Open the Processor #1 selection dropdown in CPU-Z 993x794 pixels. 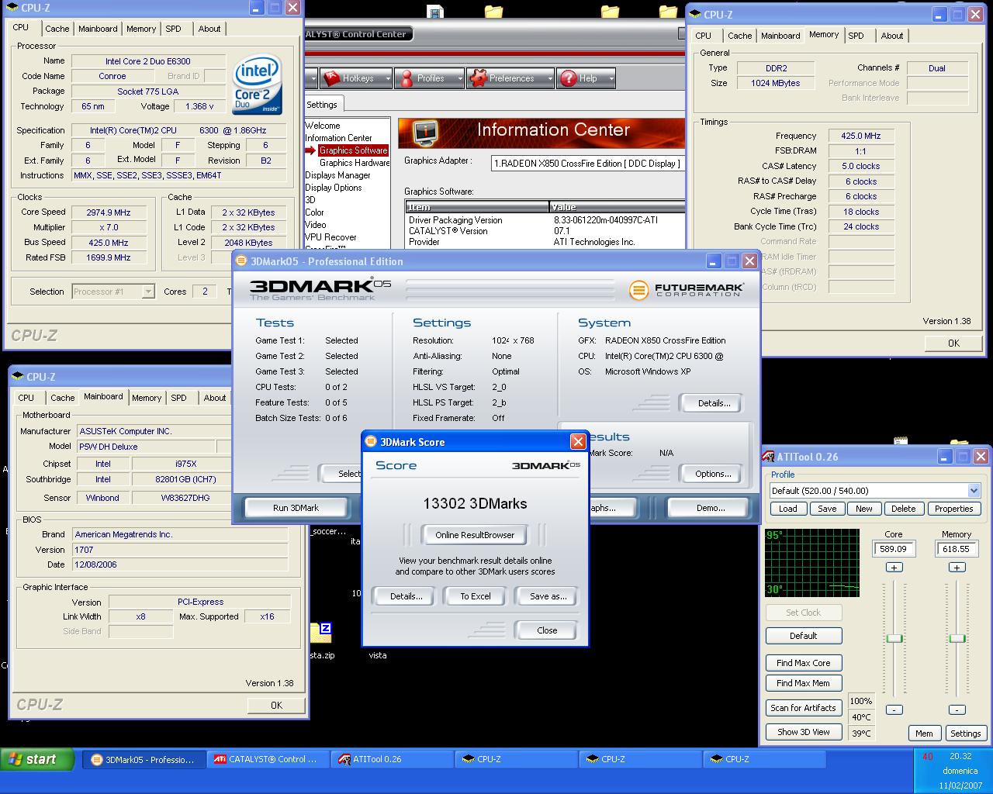coord(148,292)
